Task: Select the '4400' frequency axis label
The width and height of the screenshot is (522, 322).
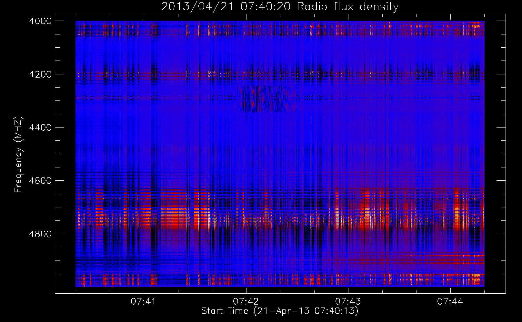Action: coord(40,128)
